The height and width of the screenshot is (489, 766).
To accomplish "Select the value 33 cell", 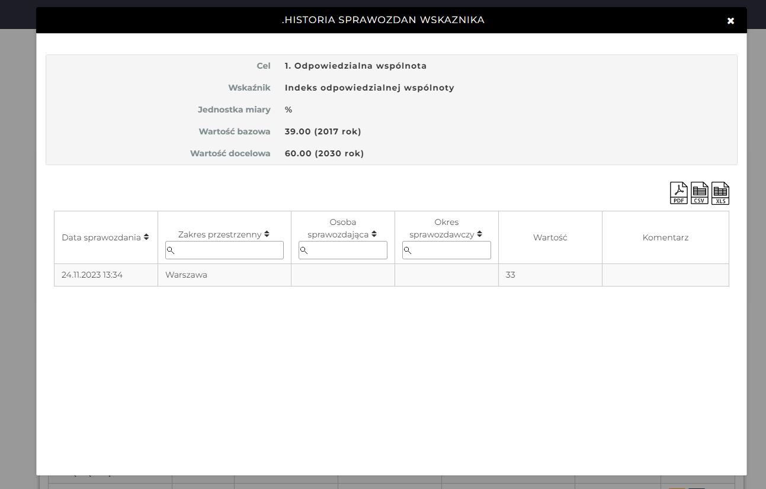I will [x=511, y=275].
